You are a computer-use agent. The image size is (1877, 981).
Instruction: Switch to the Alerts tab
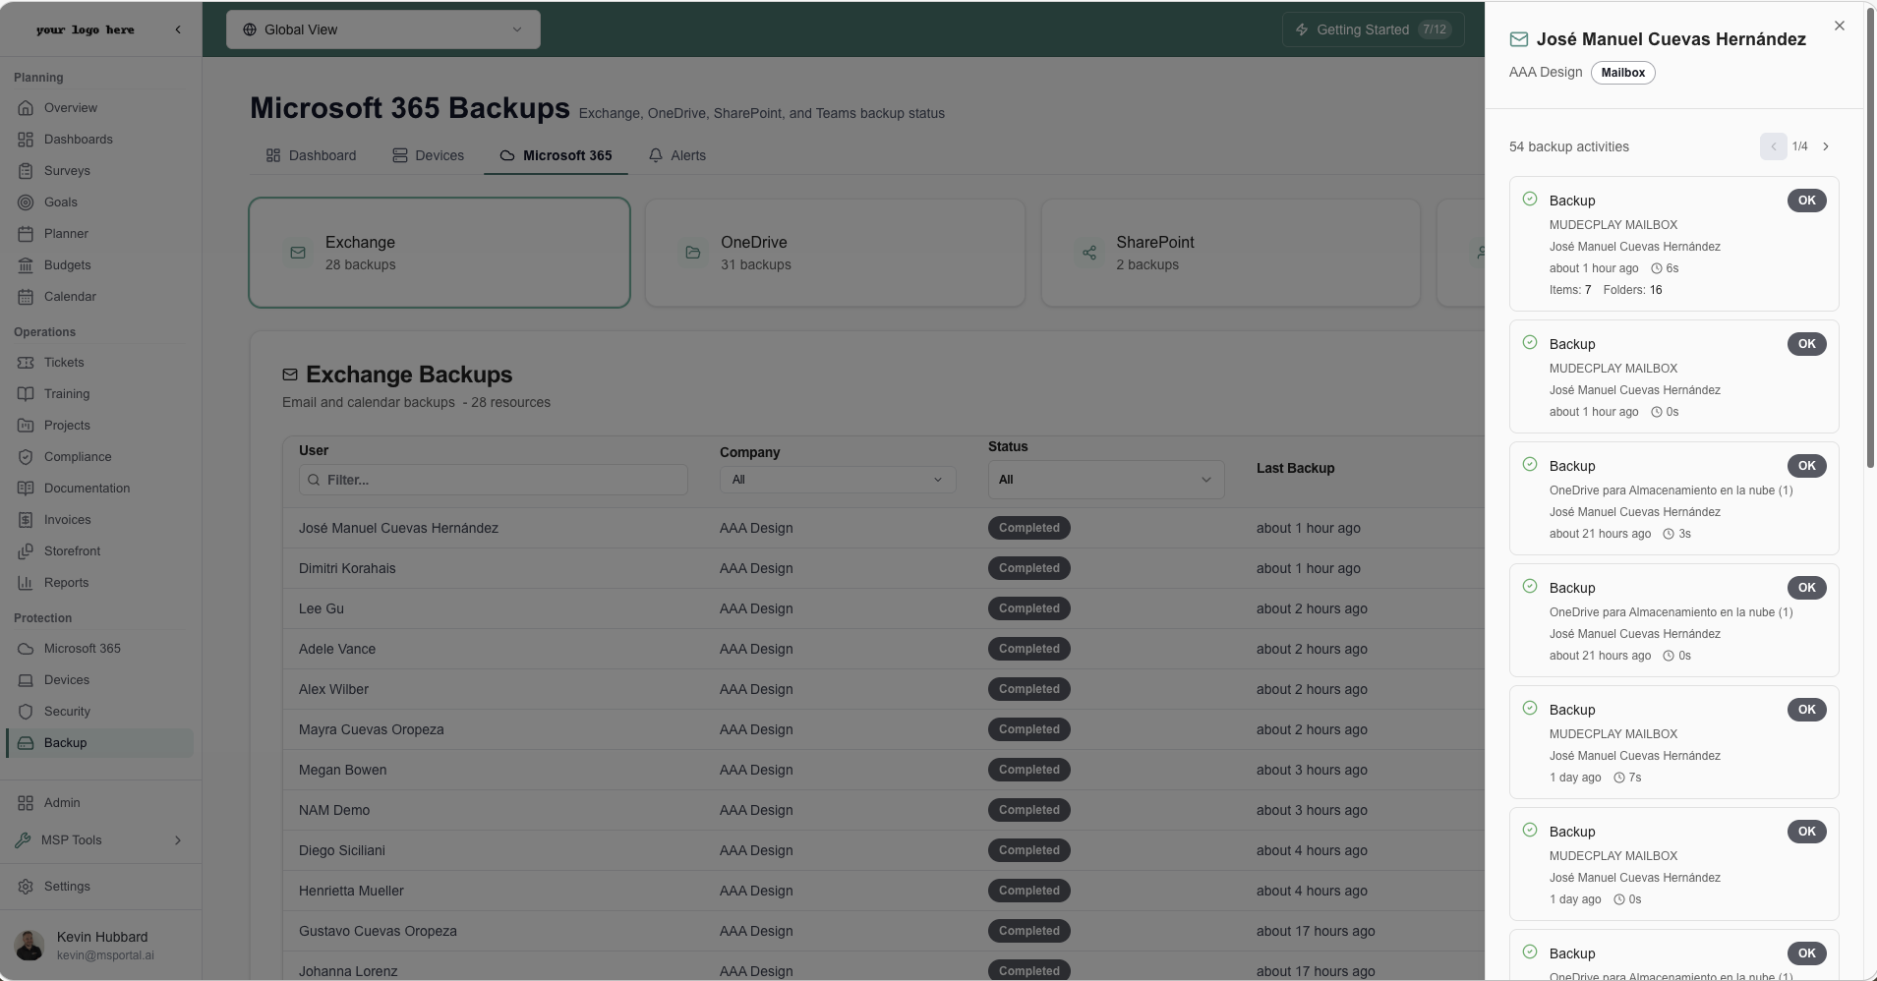pyautogui.click(x=676, y=155)
